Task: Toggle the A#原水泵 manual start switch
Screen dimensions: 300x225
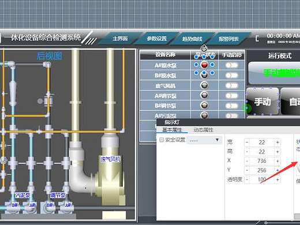Action: pyautogui.click(x=231, y=65)
